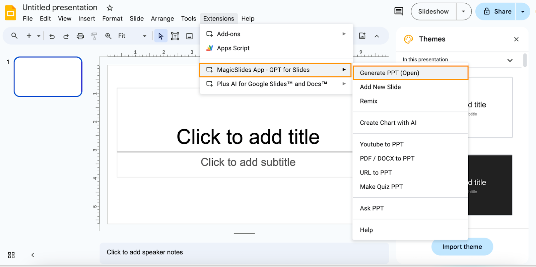The height and width of the screenshot is (267, 536).
Task: Click the zoom tool icon
Action: coord(108,36)
